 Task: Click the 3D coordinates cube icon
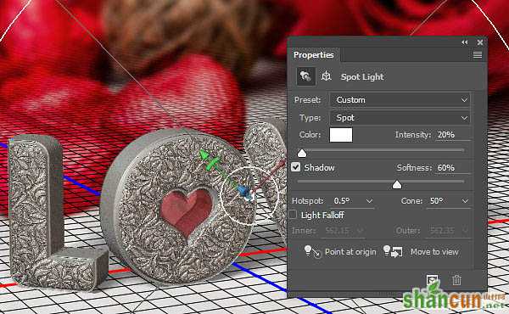[327, 76]
